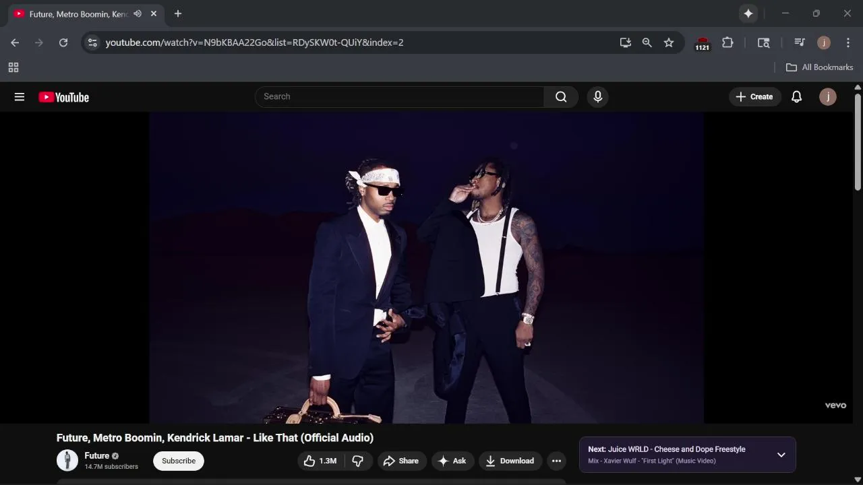Like the video with thumbs up
Viewport: 863px width, 485px height.
(x=320, y=461)
